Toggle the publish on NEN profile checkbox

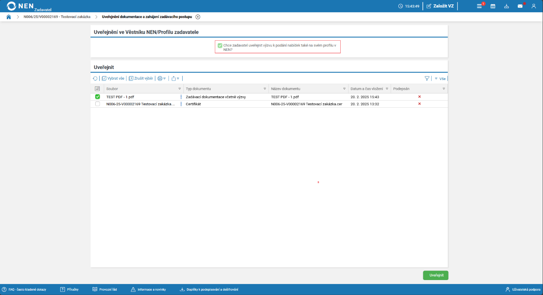point(220,45)
